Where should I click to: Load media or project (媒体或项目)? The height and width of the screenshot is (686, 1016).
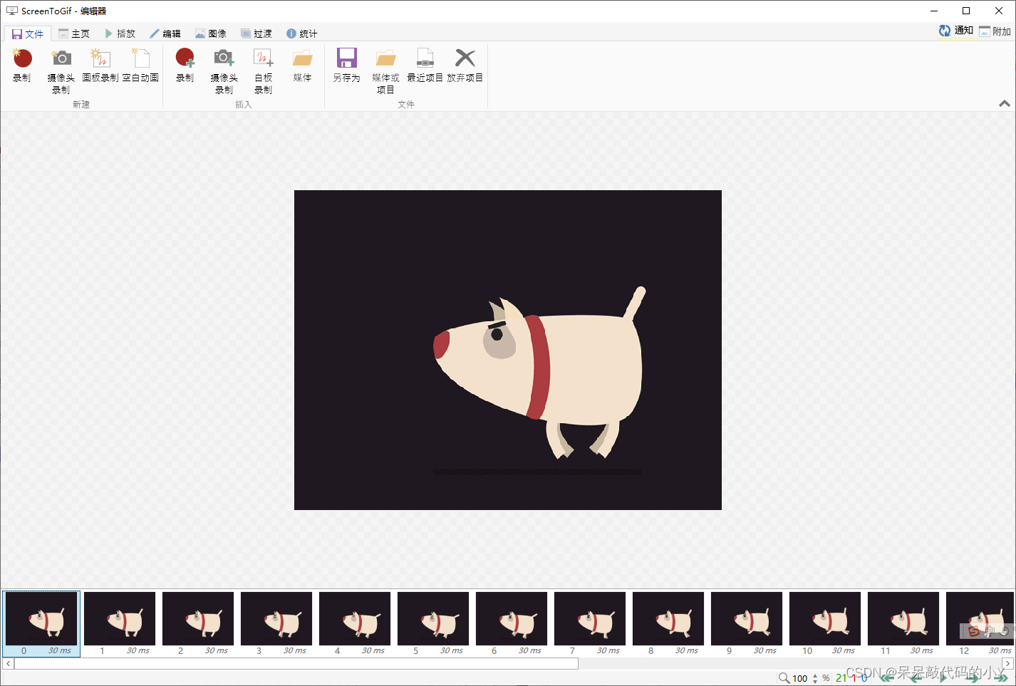click(x=386, y=71)
